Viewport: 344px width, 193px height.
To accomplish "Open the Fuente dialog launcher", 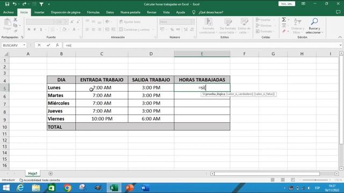I will coord(80,38).
